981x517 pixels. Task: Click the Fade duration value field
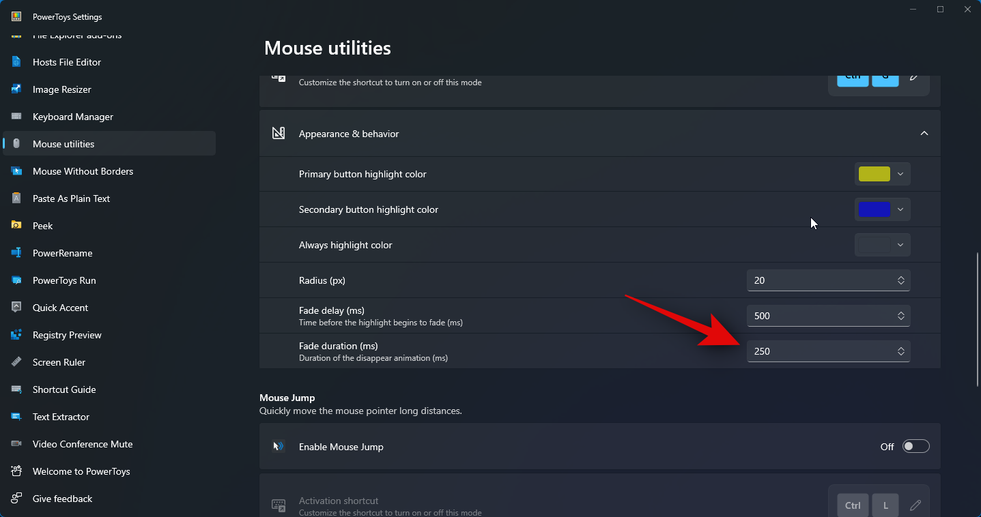pos(819,351)
